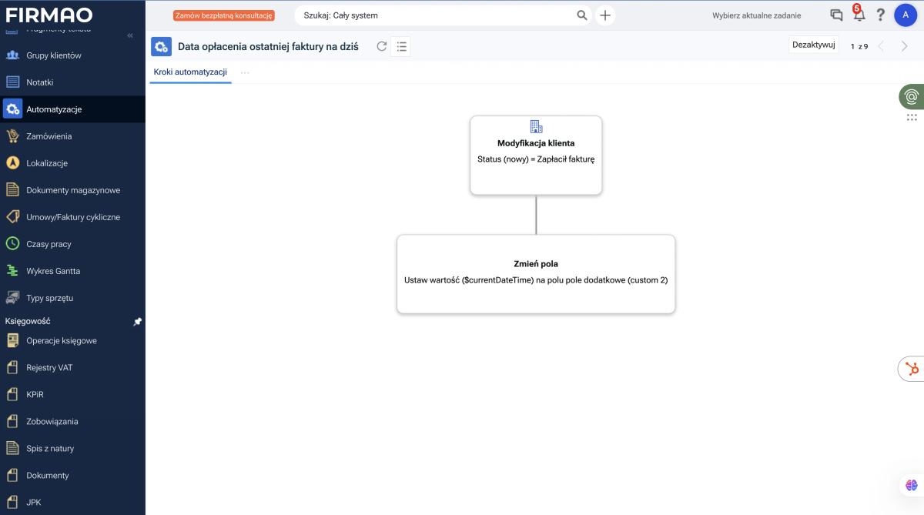Open Automatyzacje in the sidebar

(72, 109)
